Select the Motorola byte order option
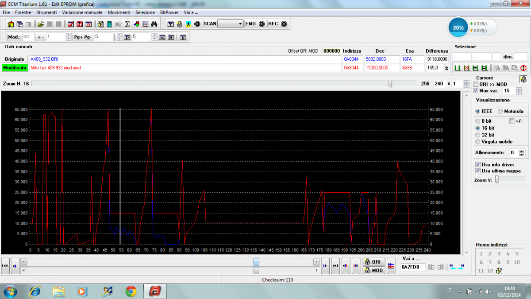531x299 pixels. coord(500,111)
